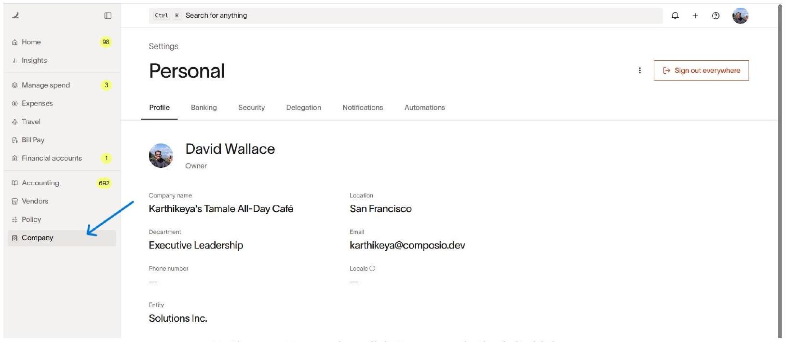Screen dimensions: 786x342
Task: Click the Financial accounts badge showing 1
Action: click(107, 158)
